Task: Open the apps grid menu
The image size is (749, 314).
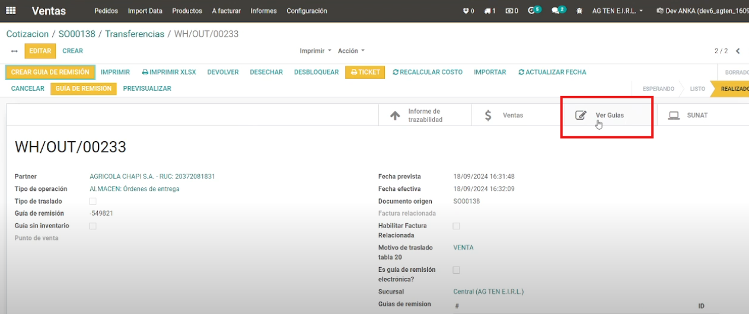Action: click(11, 11)
